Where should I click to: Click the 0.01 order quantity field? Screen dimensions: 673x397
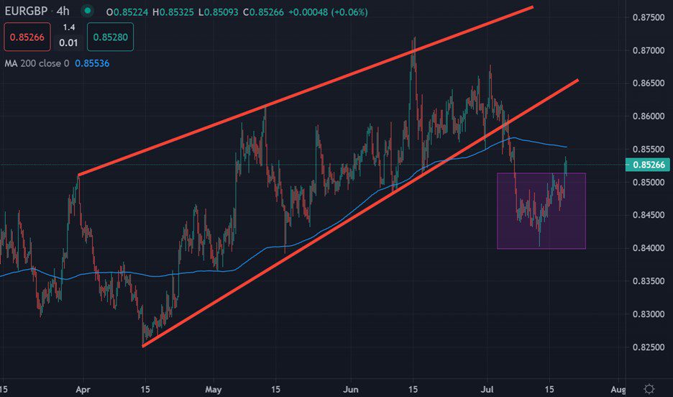(69, 43)
